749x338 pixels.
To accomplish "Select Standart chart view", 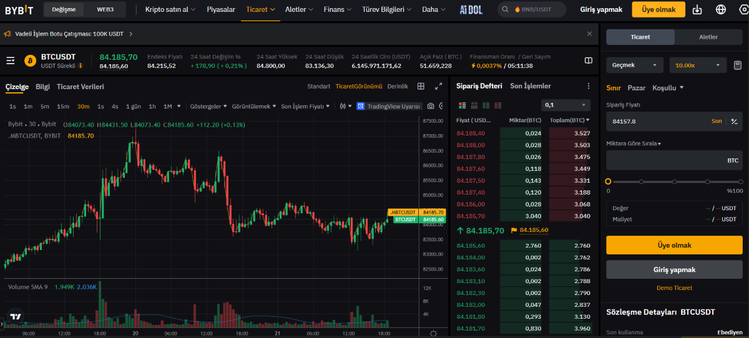I will (318, 86).
